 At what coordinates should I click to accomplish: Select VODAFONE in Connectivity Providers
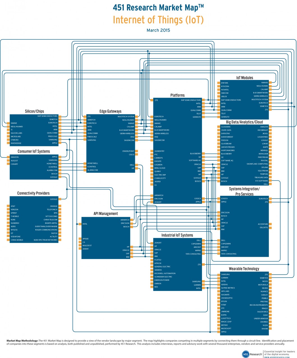coord(15,237)
